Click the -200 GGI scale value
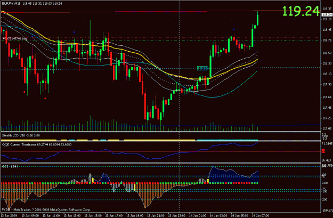This screenshot has height=218, width=333. [325, 200]
